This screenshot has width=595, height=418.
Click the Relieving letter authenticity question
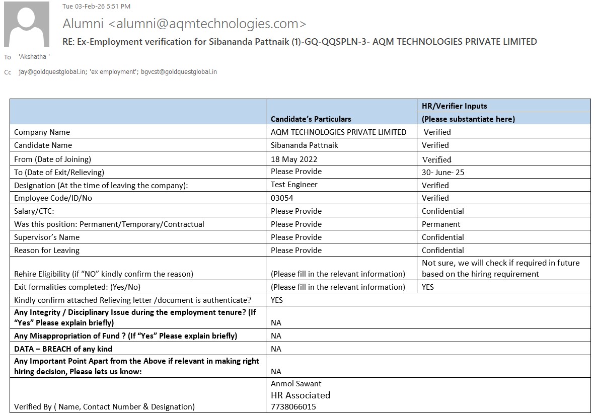[x=132, y=300]
